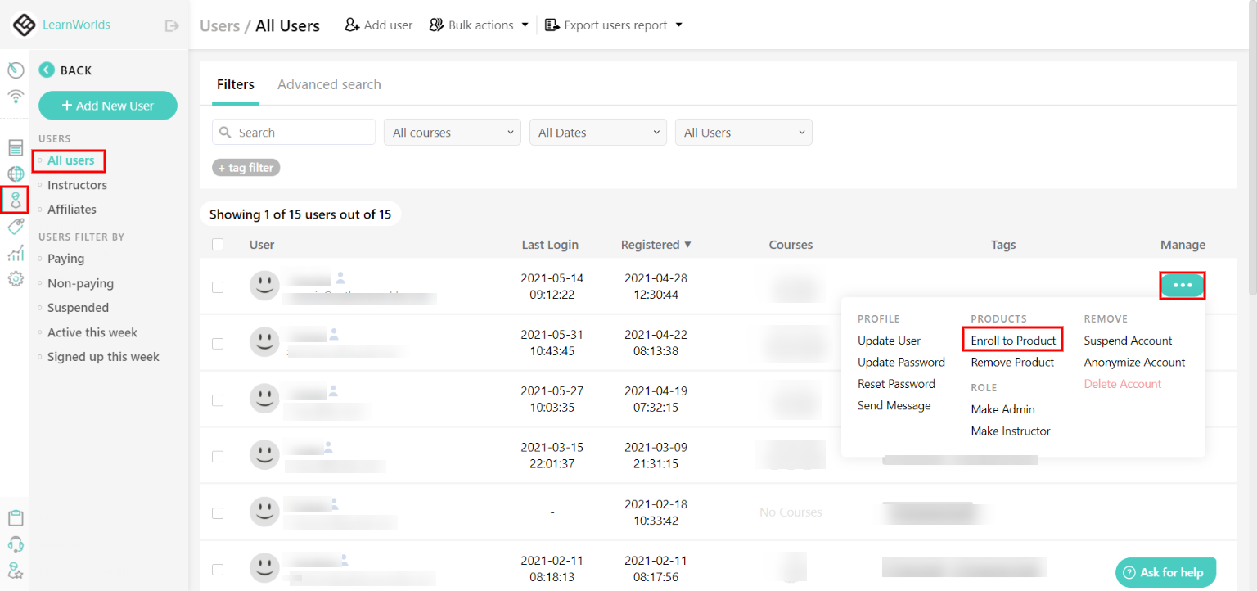1257x591 pixels.
Task: Click the wifi signal icon in sidebar
Action: pos(15,97)
